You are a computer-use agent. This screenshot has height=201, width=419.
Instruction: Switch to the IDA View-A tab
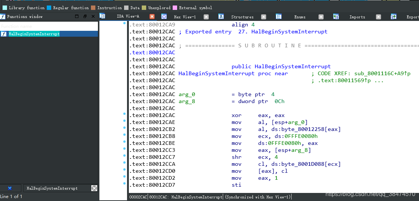128,17
